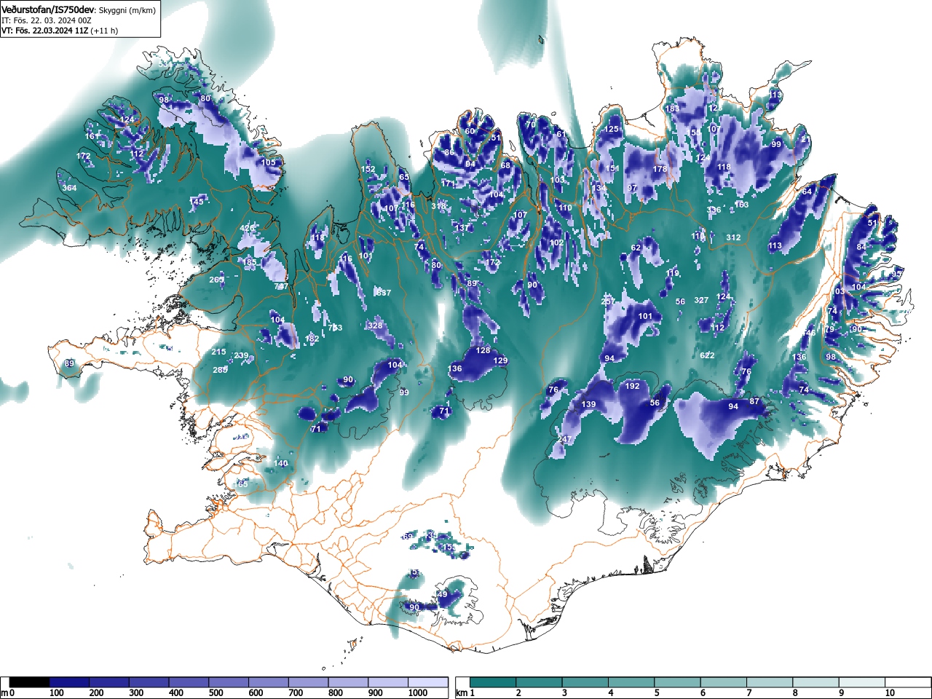Click the map value 129

tap(501, 360)
